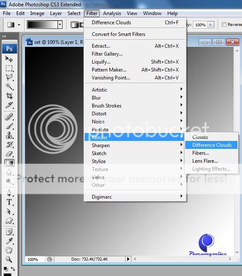The image size is (242, 276).
Task: Select the Magic Wand tool
Action: click(x=9, y=87)
